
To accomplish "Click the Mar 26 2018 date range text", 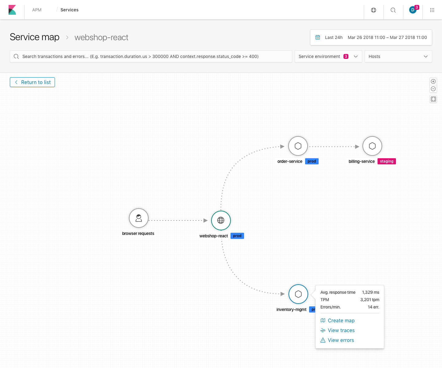I will [x=387, y=37].
